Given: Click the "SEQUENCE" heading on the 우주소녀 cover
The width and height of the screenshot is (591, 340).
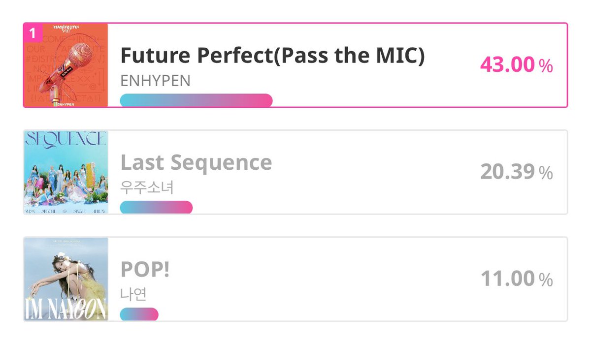Looking at the screenshot, I should (x=66, y=139).
